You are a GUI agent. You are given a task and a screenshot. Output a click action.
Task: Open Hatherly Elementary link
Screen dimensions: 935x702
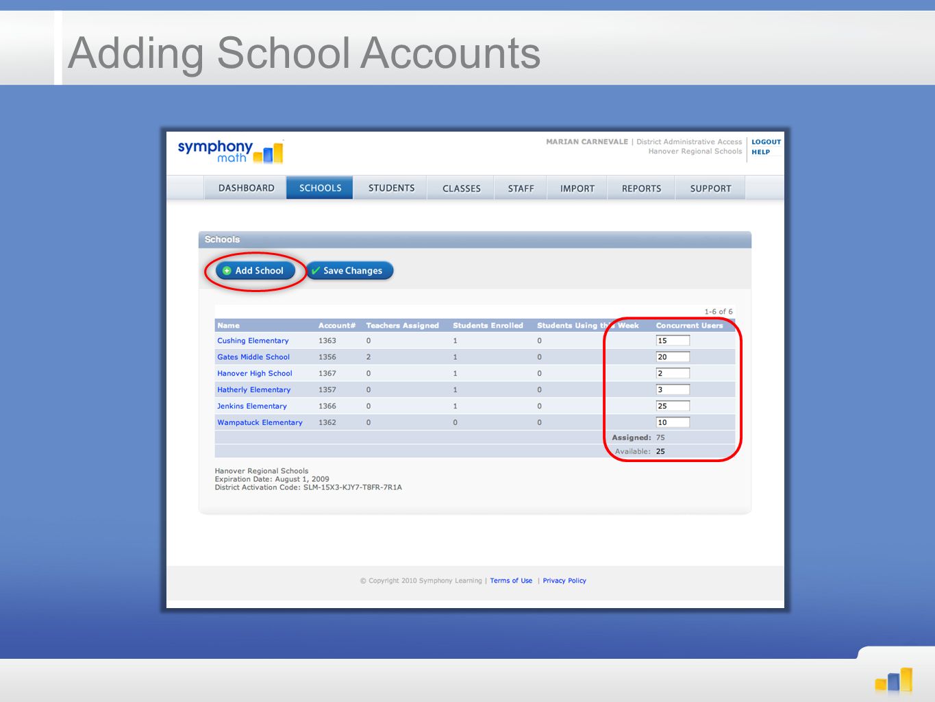(x=254, y=390)
